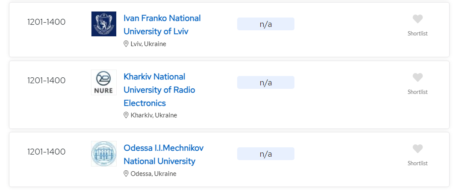Click the NURE logo image
The height and width of the screenshot is (190, 453).
click(104, 82)
